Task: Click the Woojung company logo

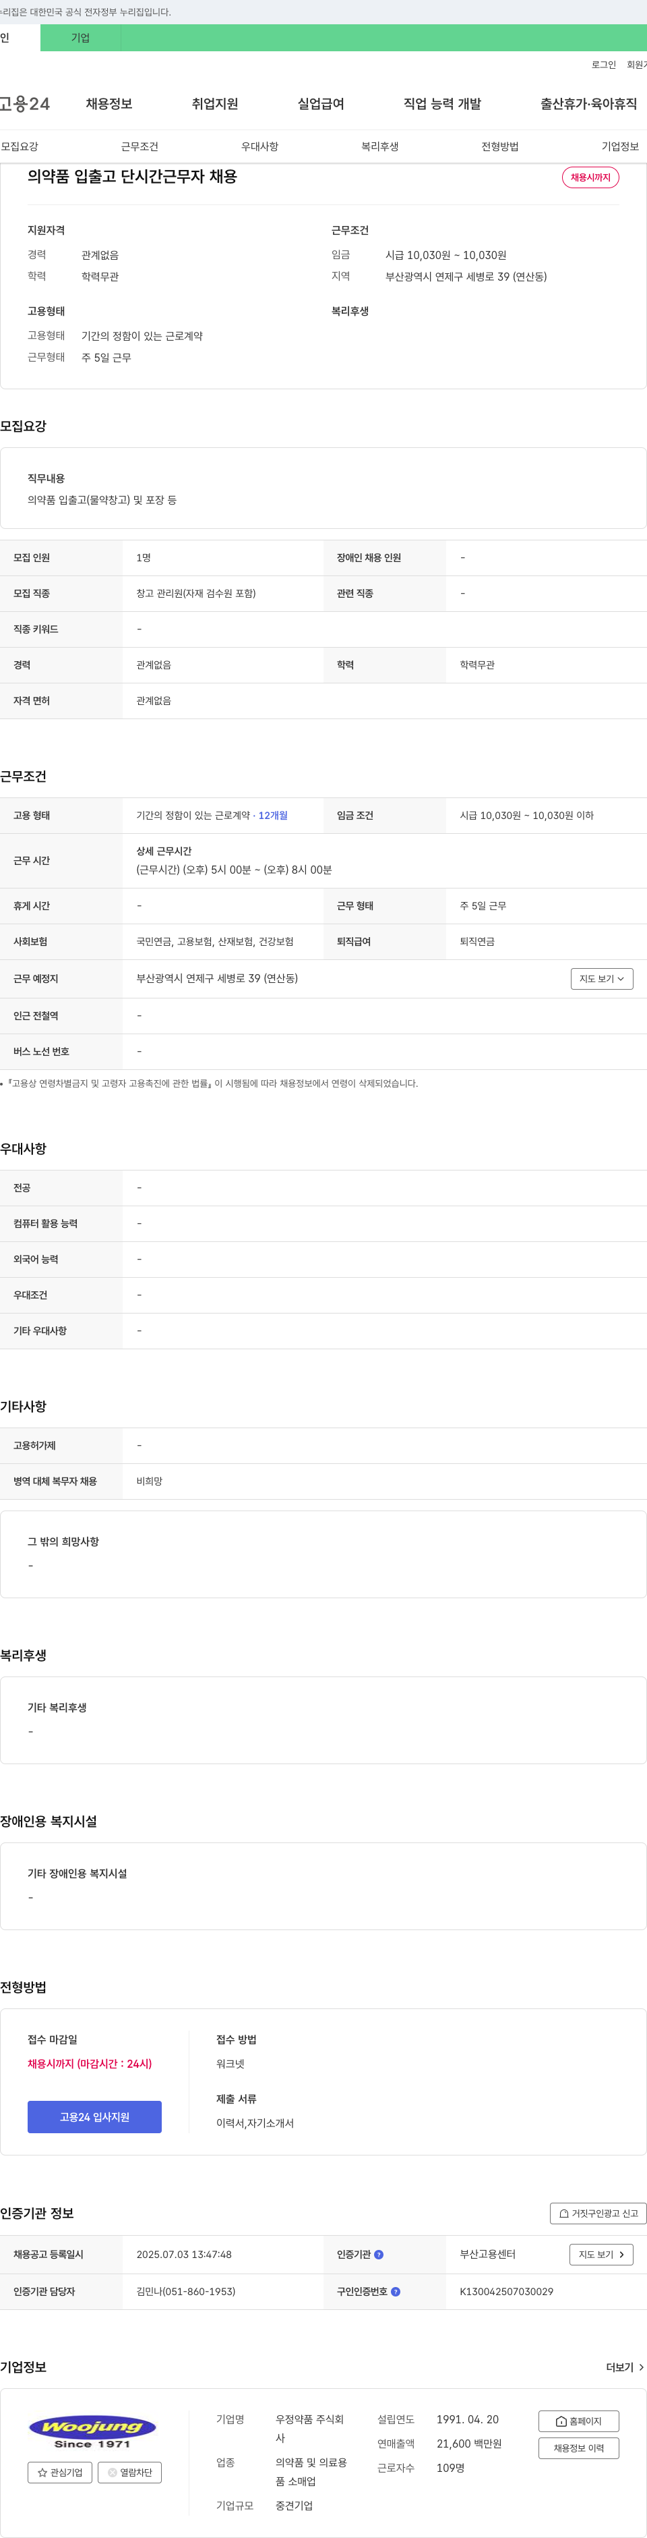Action: tap(92, 2431)
